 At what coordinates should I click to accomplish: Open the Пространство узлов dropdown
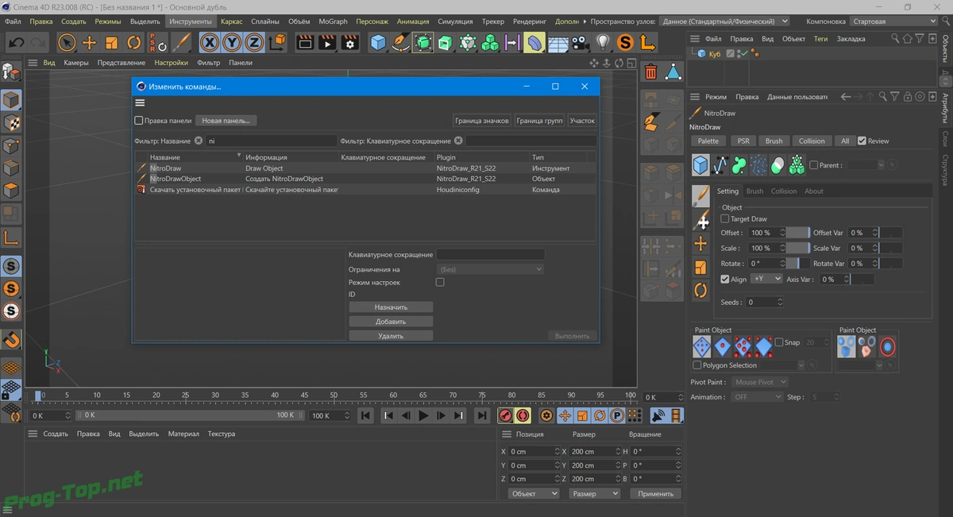click(x=724, y=21)
